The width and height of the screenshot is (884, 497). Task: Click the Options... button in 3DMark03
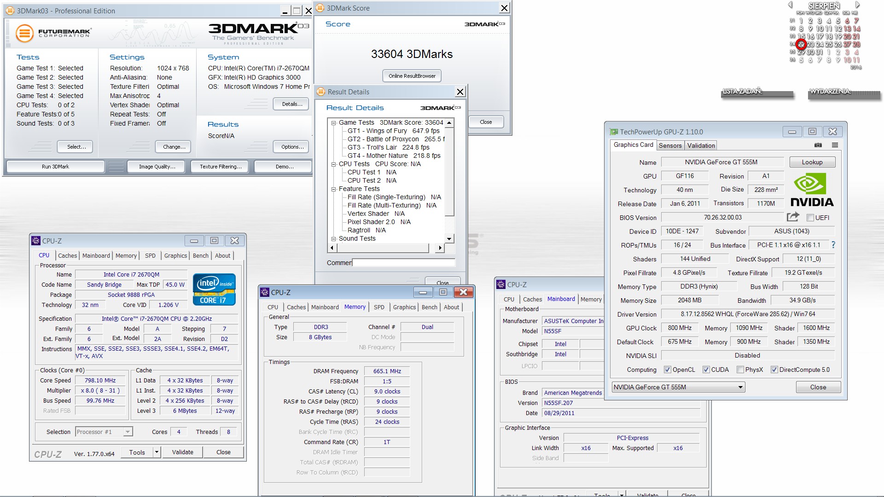click(x=292, y=147)
